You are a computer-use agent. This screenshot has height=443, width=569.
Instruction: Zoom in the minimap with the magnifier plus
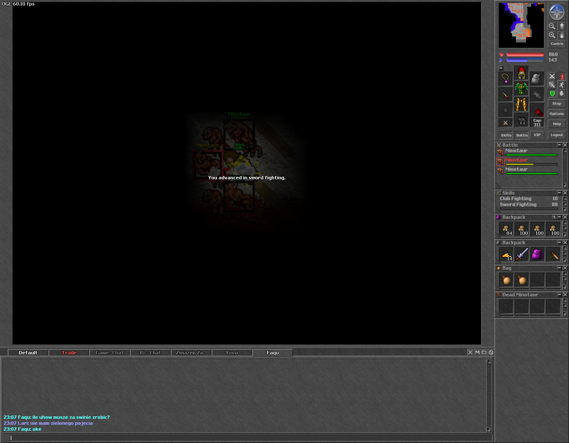(552, 35)
